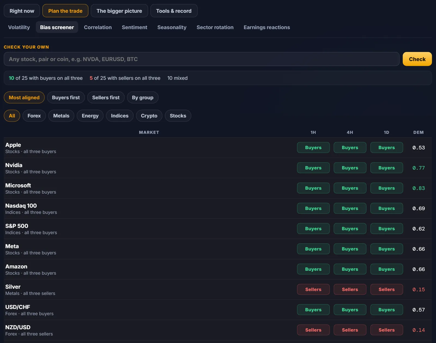Filter markets to Crypto
This screenshot has height=343, width=436.
coord(149,116)
